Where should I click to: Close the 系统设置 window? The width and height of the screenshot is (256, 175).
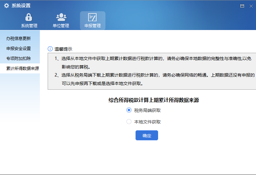[x=251, y=6]
